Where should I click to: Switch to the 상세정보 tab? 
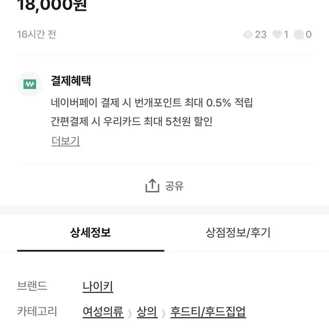(90, 233)
